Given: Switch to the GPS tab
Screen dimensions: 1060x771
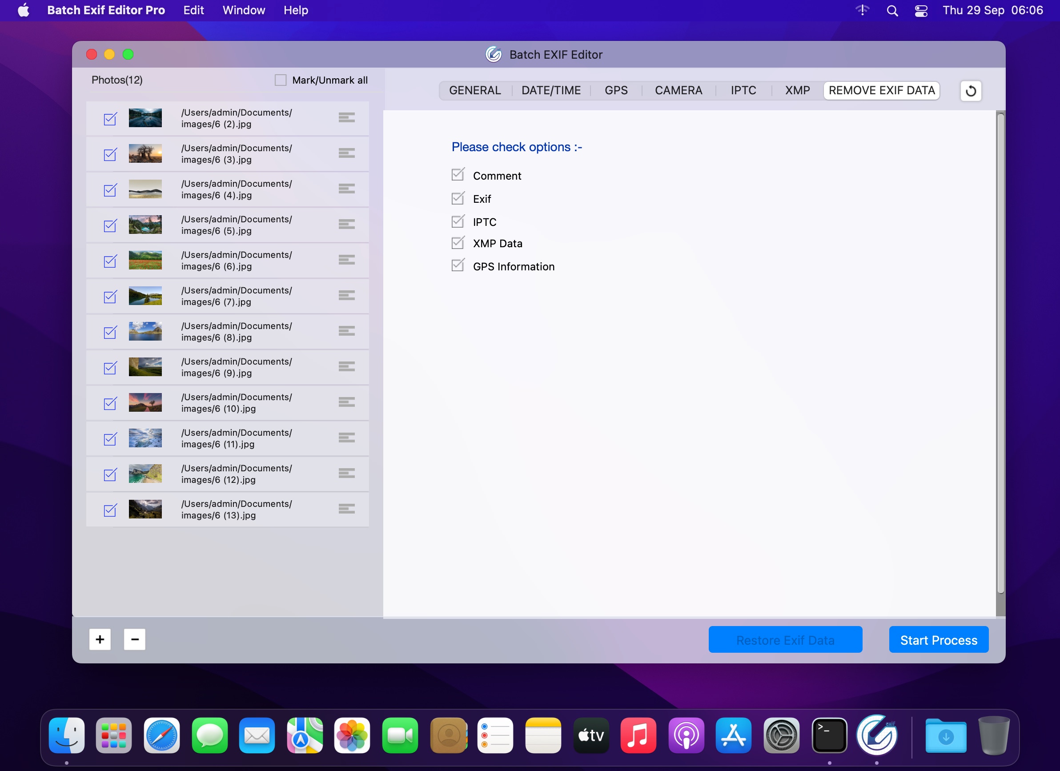Looking at the screenshot, I should 616,90.
